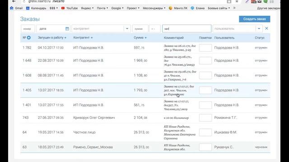The width and height of the screenshot is (289, 162).
Task: Click the comment search field
Action: 186,29
